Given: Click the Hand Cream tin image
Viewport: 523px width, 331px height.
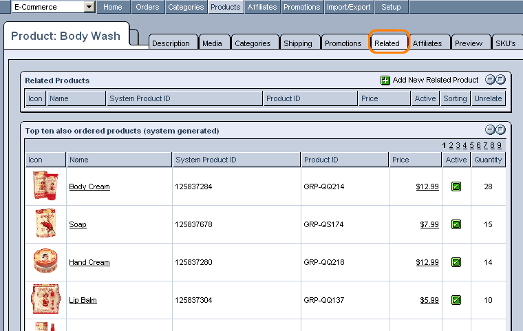Looking at the screenshot, I should (x=45, y=262).
